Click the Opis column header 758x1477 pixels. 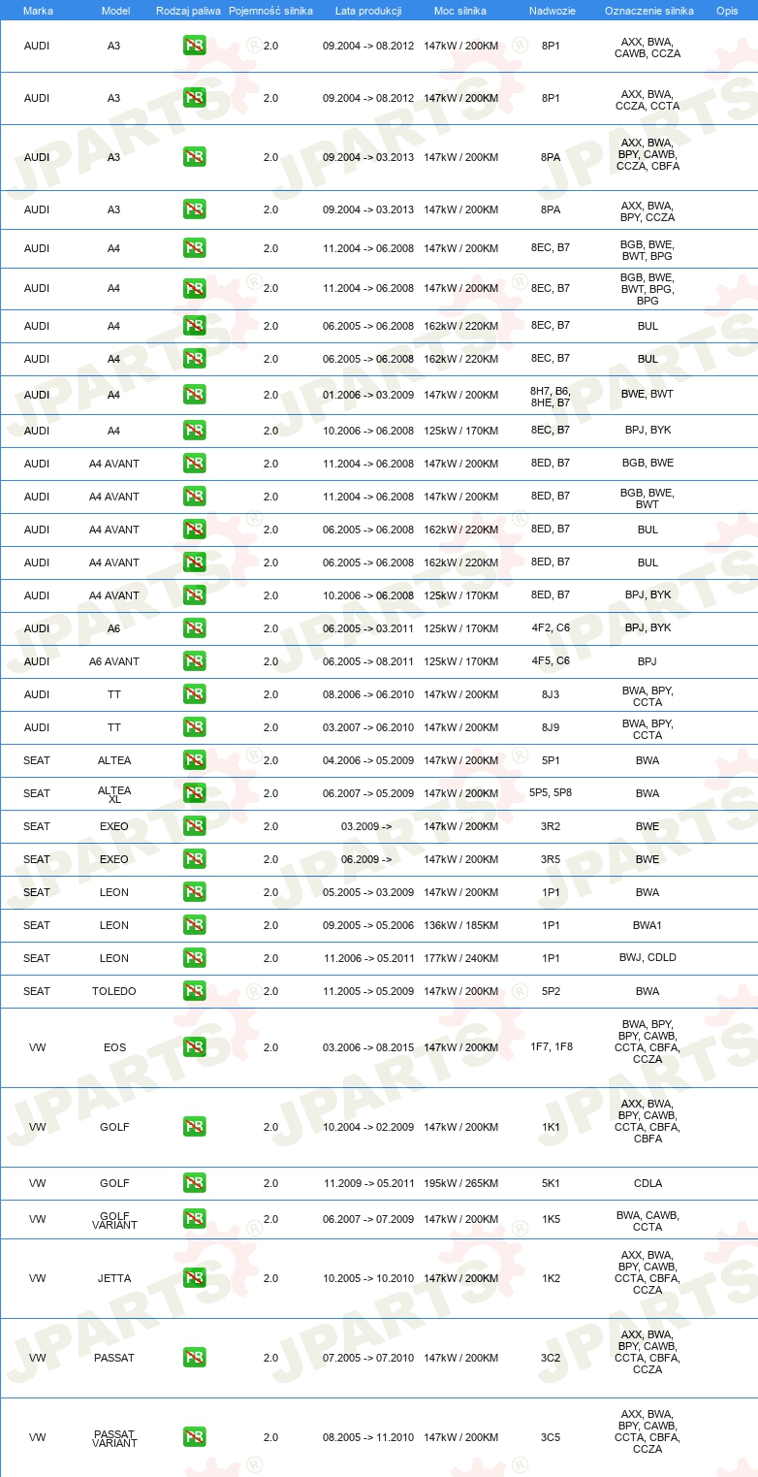coord(727,11)
